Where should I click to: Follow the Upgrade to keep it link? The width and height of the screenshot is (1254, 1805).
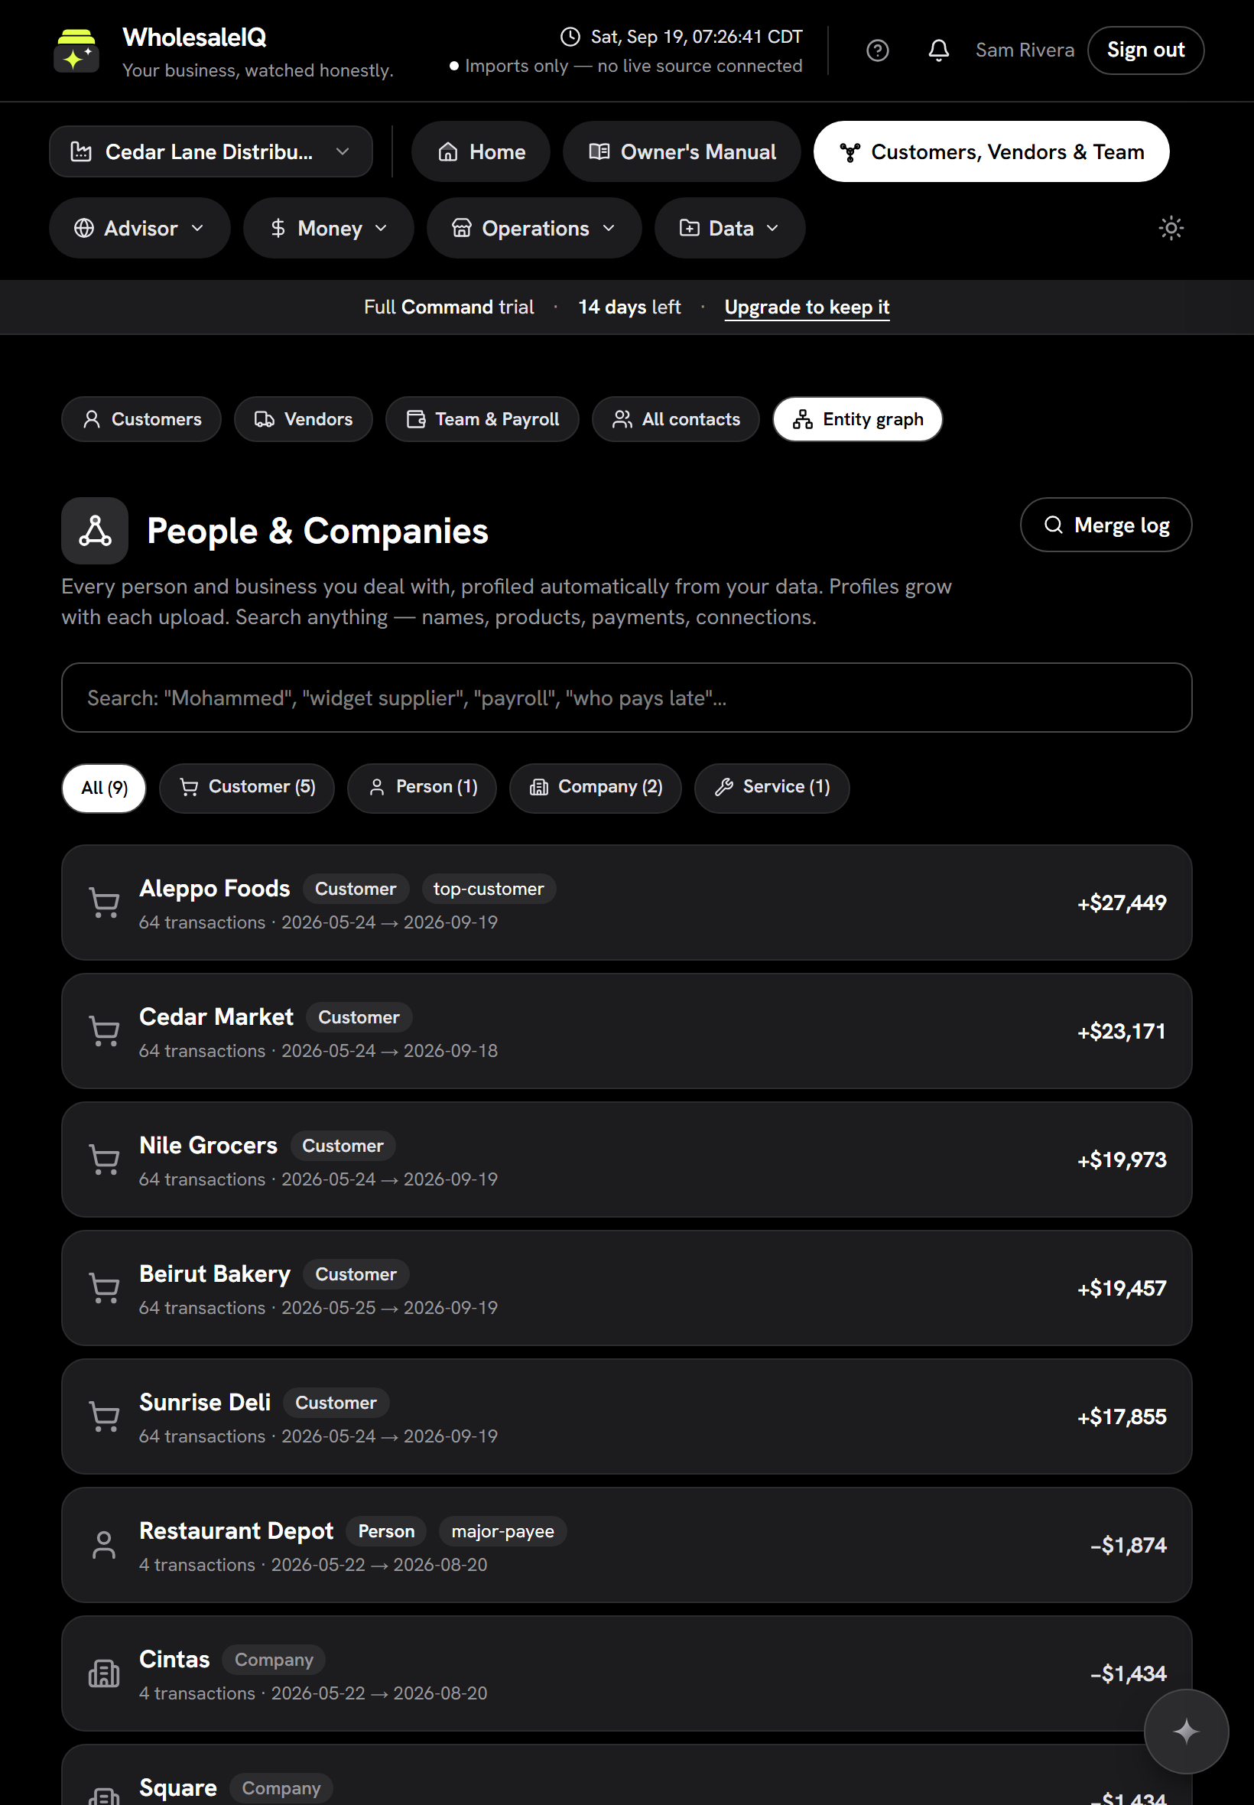click(x=806, y=307)
